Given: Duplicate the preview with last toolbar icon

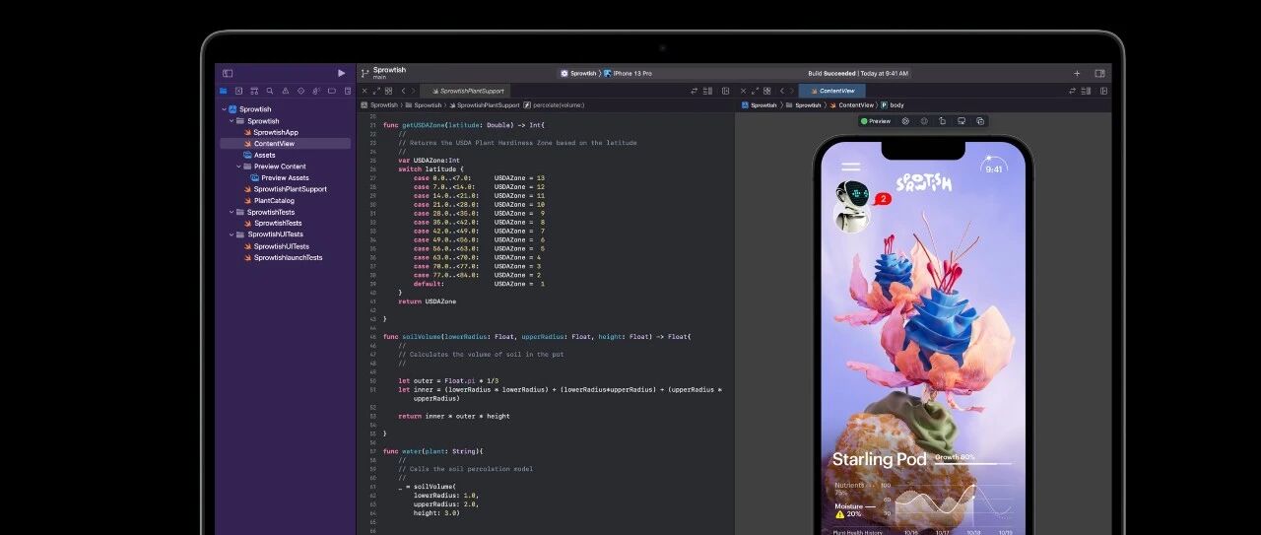Looking at the screenshot, I should [980, 121].
